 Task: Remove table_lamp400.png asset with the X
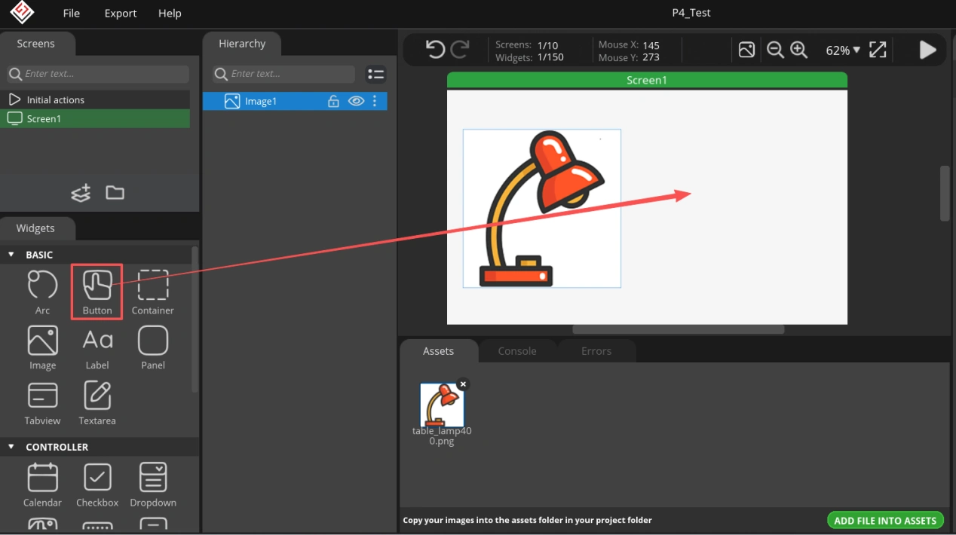pos(463,384)
